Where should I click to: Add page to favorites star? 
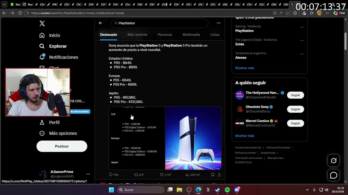click(x=287, y=13)
